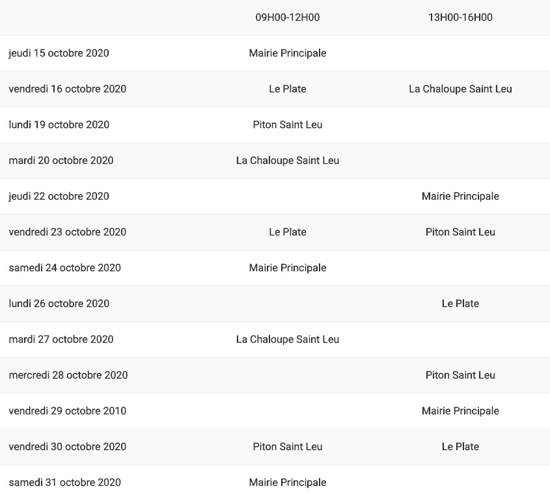Viewport: 550px width, 495px height.
Task: Click La Chaloupe Saint Leu on 16 octobre
Action: [460, 89]
